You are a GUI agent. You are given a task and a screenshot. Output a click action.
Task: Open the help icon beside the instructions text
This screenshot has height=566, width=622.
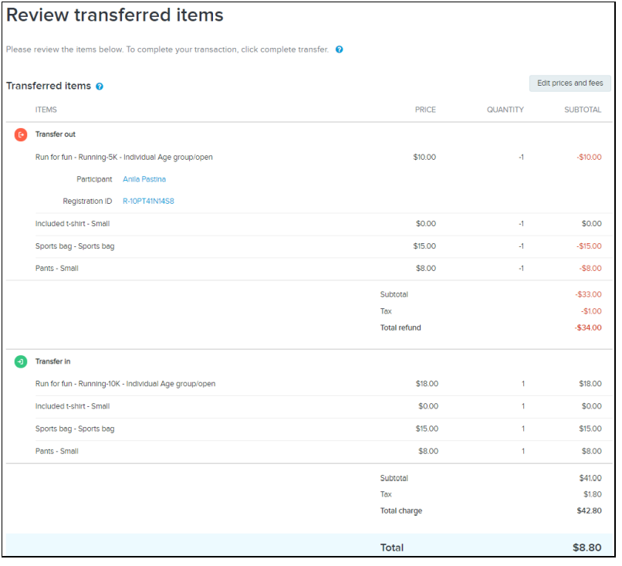point(338,49)
